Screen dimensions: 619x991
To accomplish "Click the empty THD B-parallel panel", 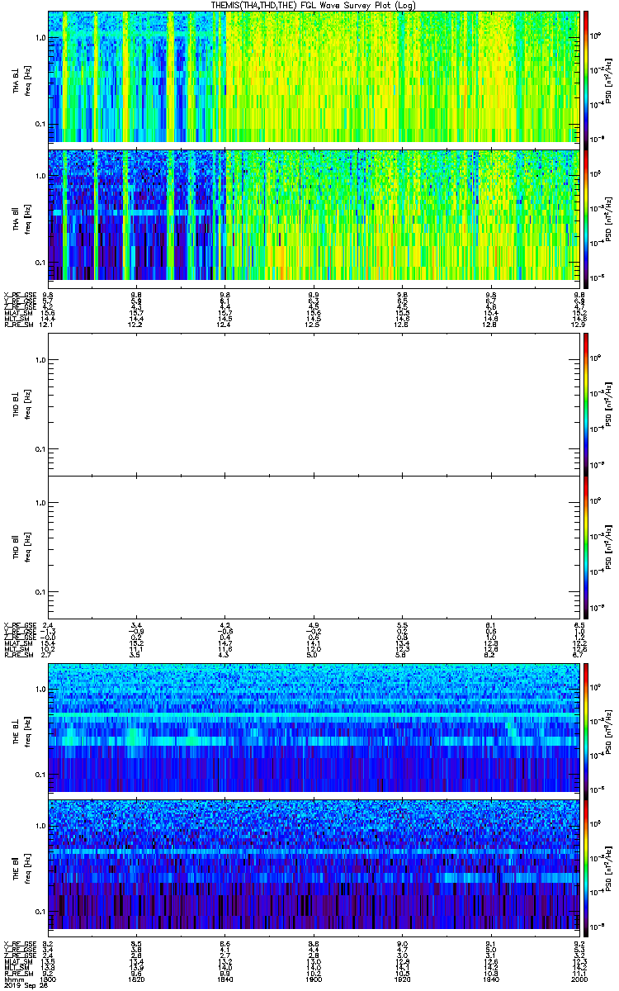I will pyautogui.click(x=314, y=547).
